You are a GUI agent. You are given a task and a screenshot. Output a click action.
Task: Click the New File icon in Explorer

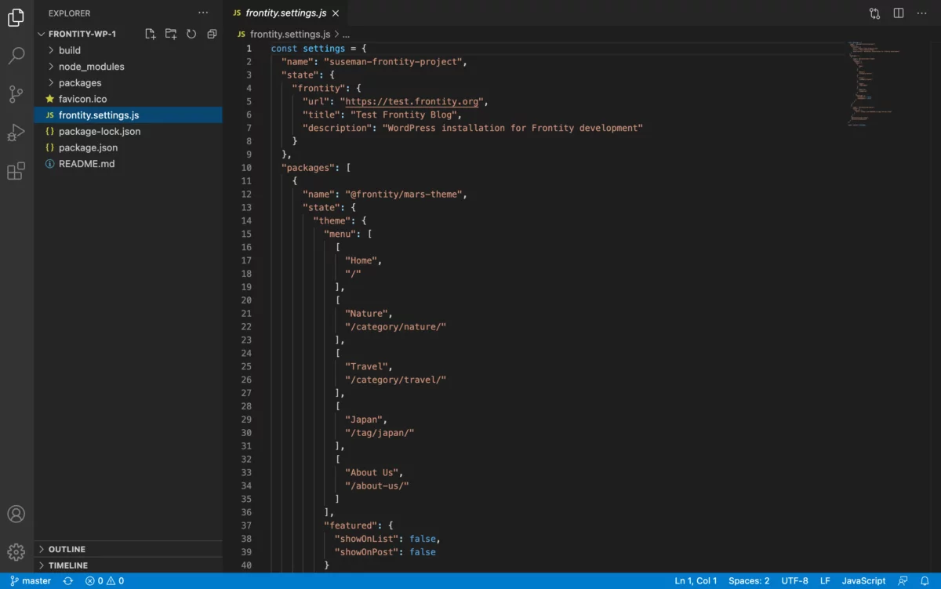[x=151, y=34]
